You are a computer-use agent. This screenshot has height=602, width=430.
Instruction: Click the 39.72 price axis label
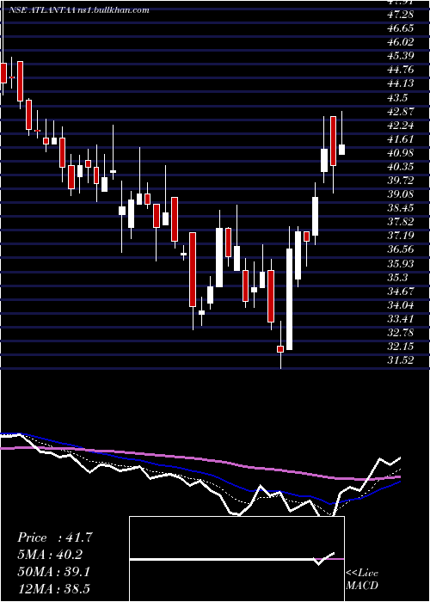(x=401, y=181)
